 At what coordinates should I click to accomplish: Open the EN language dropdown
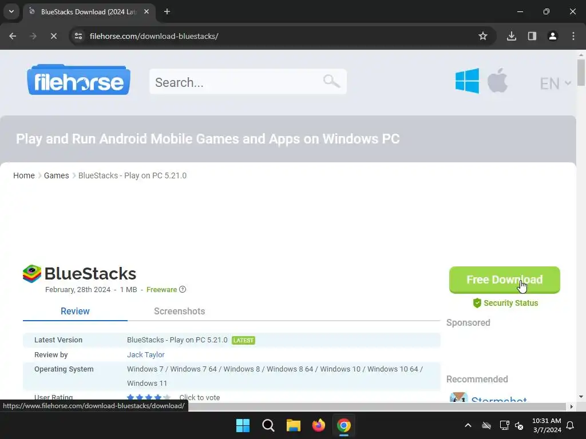pos(555,83)
